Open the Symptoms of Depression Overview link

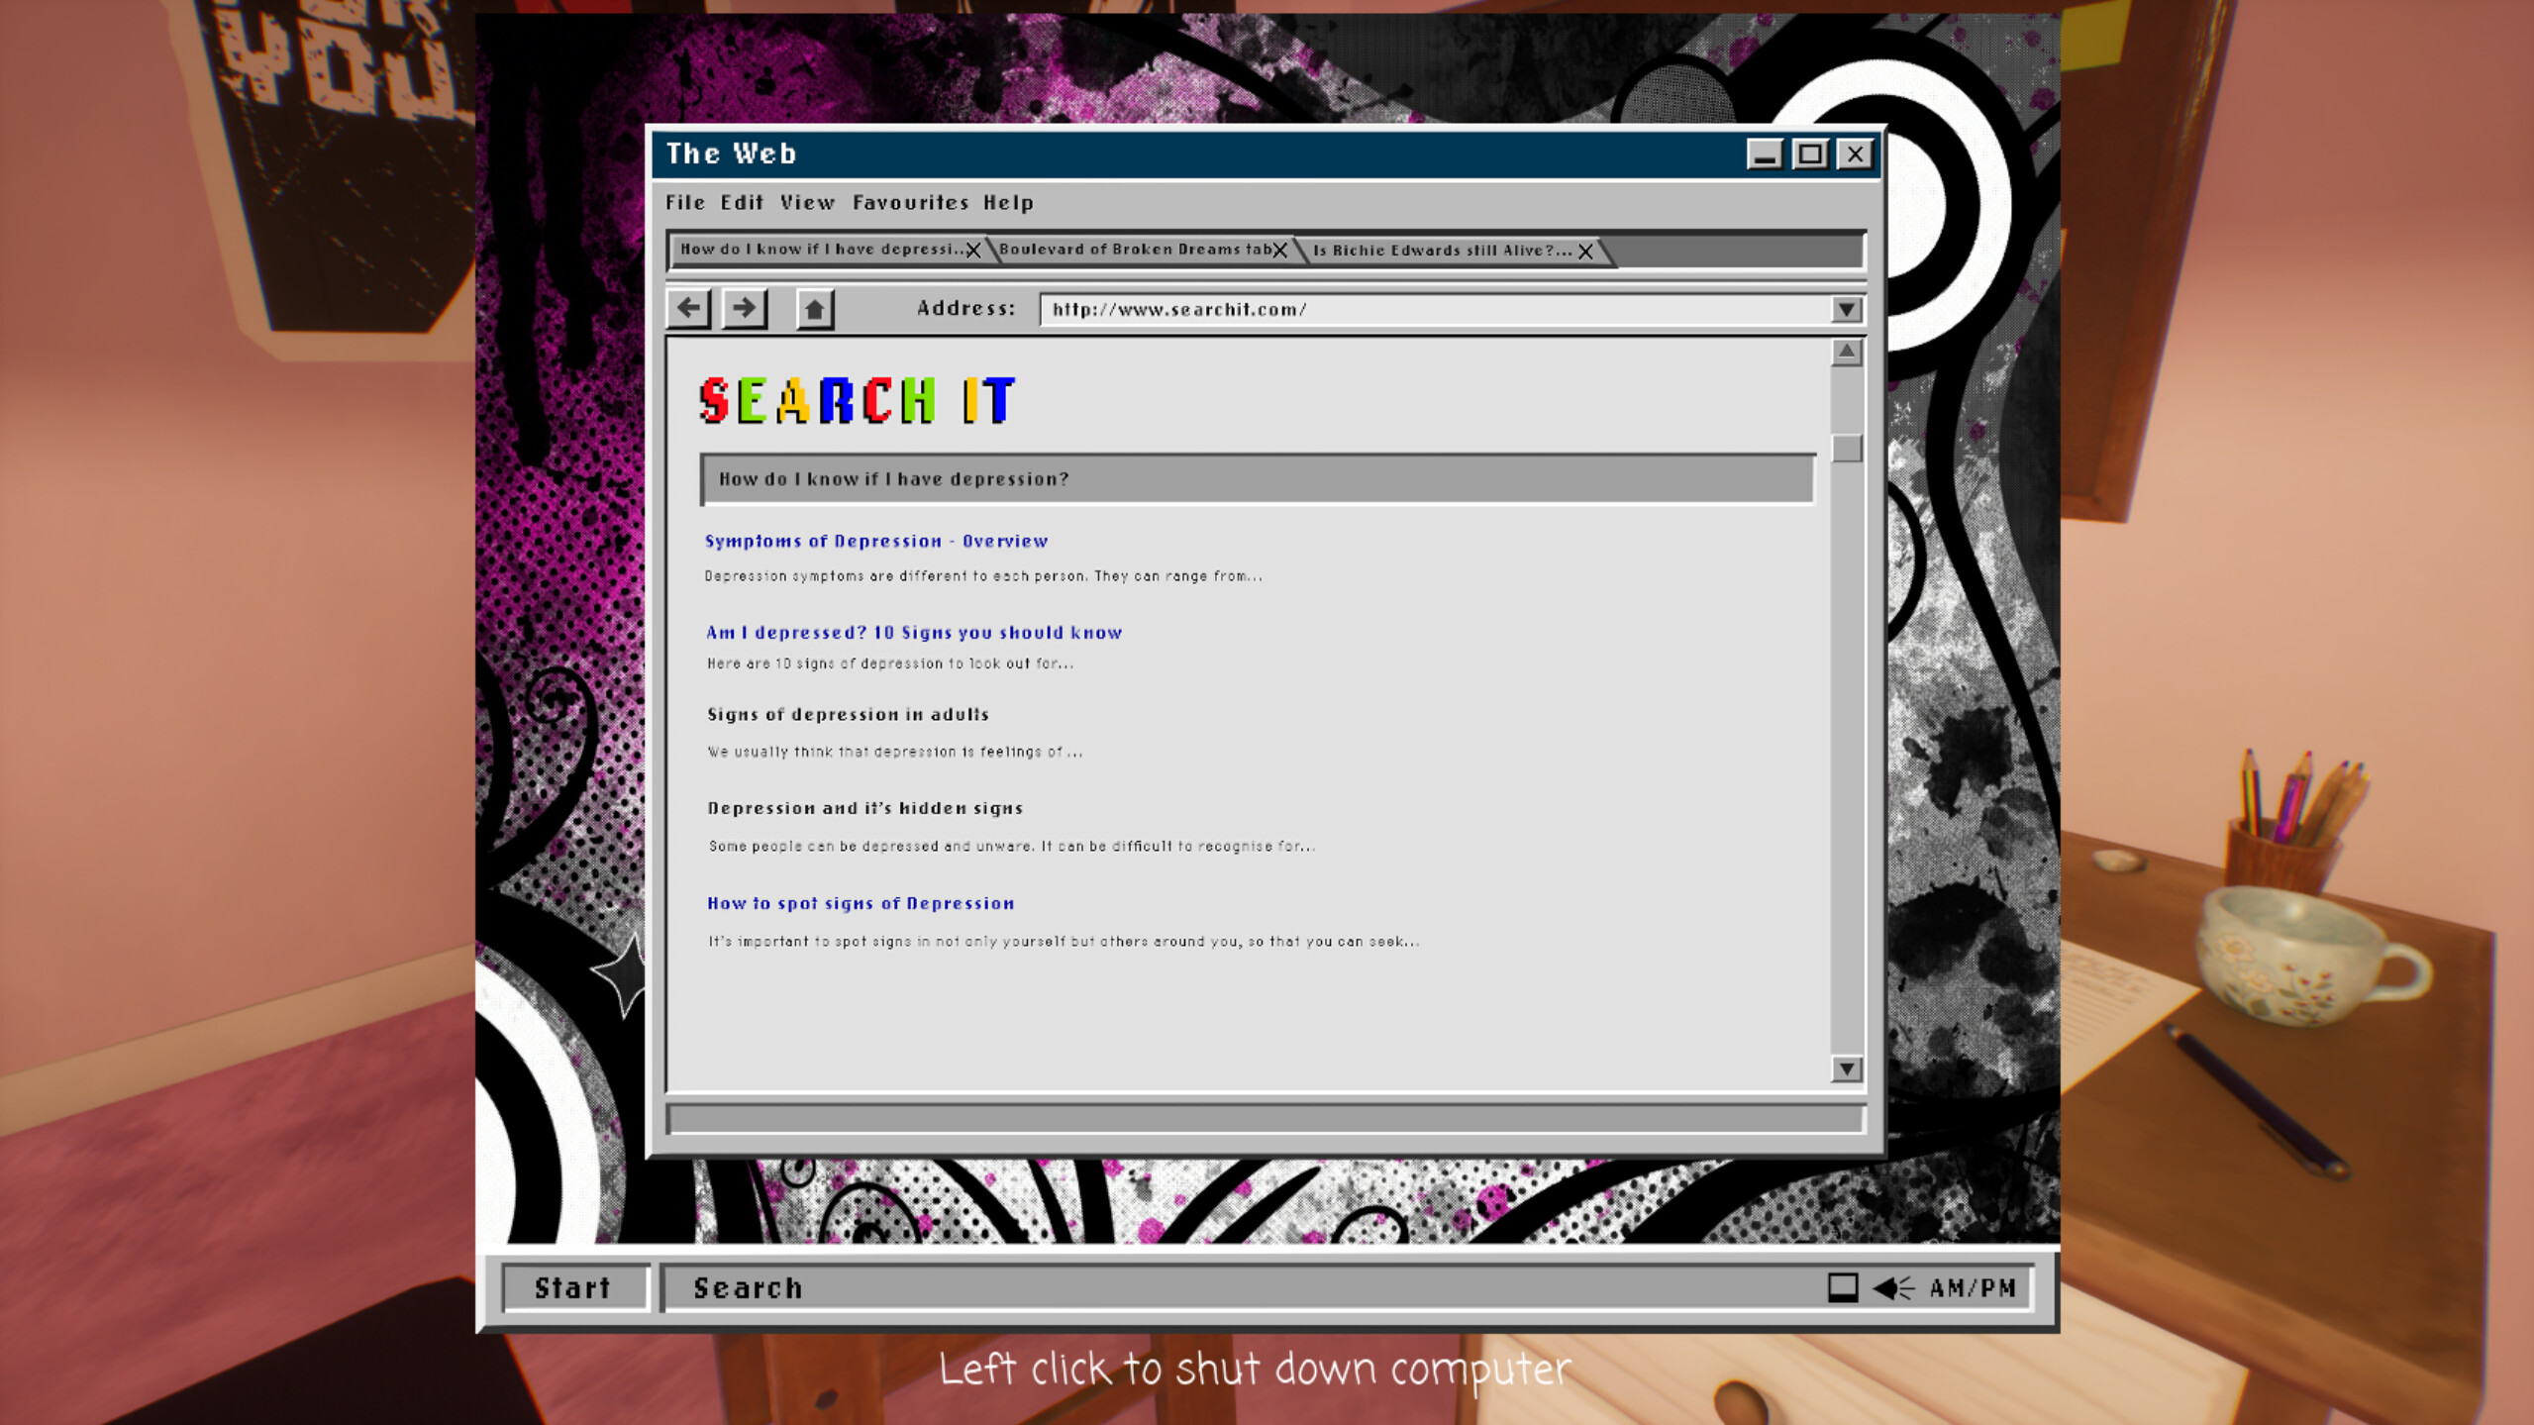[x=875, y=541]
